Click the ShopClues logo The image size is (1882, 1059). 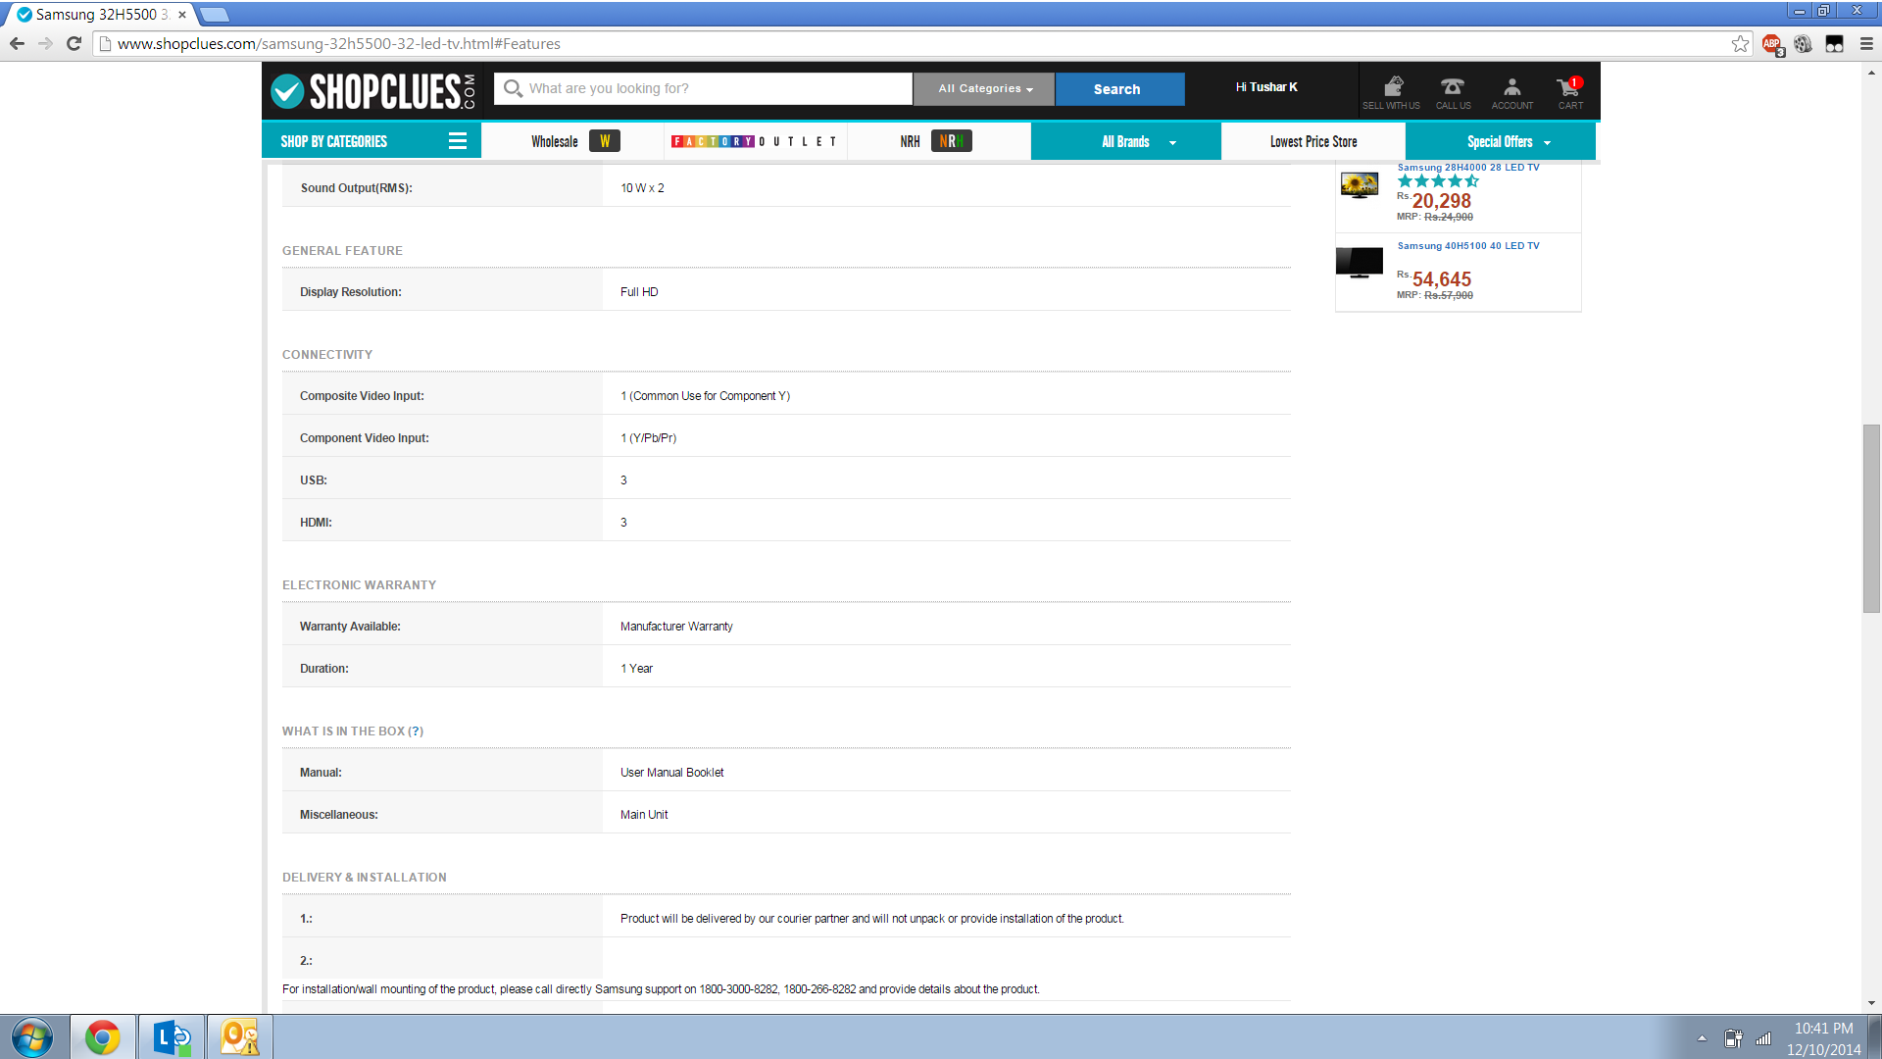(373, 91)
